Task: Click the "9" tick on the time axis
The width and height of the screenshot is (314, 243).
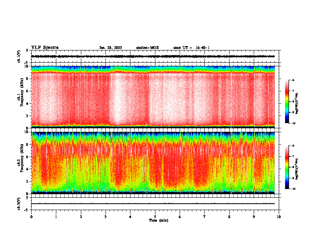Action: [254, 217]
